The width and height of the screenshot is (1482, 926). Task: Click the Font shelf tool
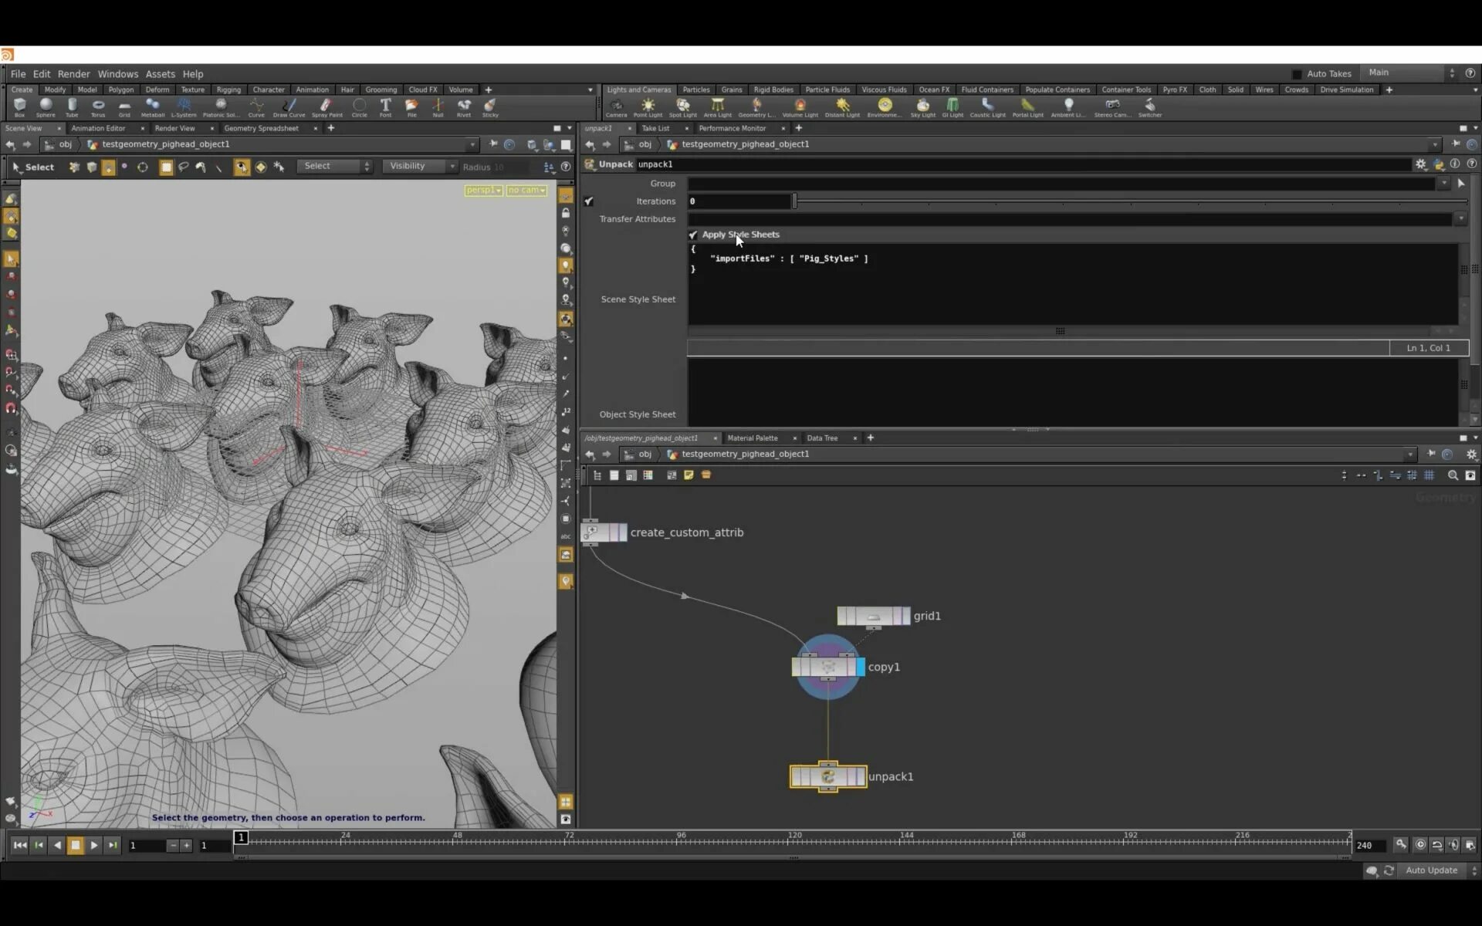385,106
